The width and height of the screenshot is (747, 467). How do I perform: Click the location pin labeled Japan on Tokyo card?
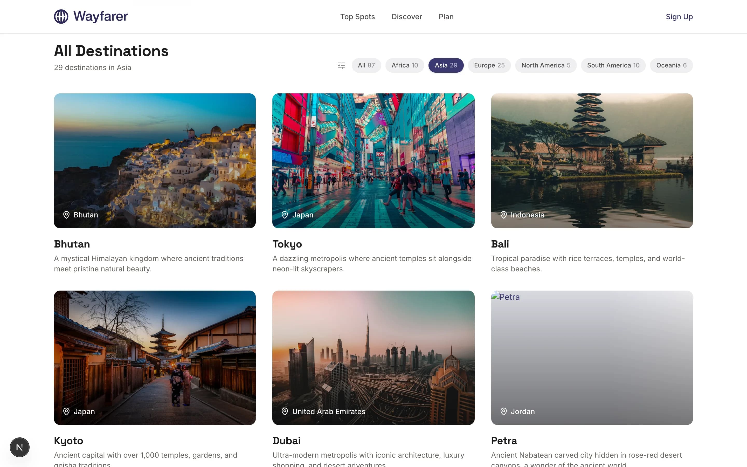click(x=285, y=215)
